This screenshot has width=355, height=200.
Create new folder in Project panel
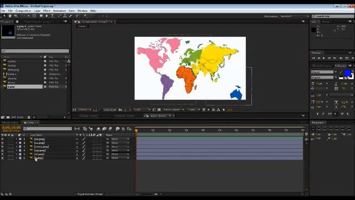pos(8,117)
